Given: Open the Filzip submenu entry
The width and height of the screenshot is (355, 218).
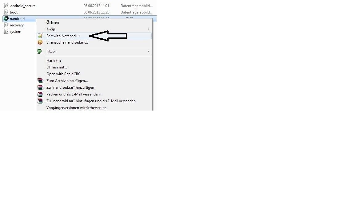Looking at the screenshot, I should pos(94,51).
